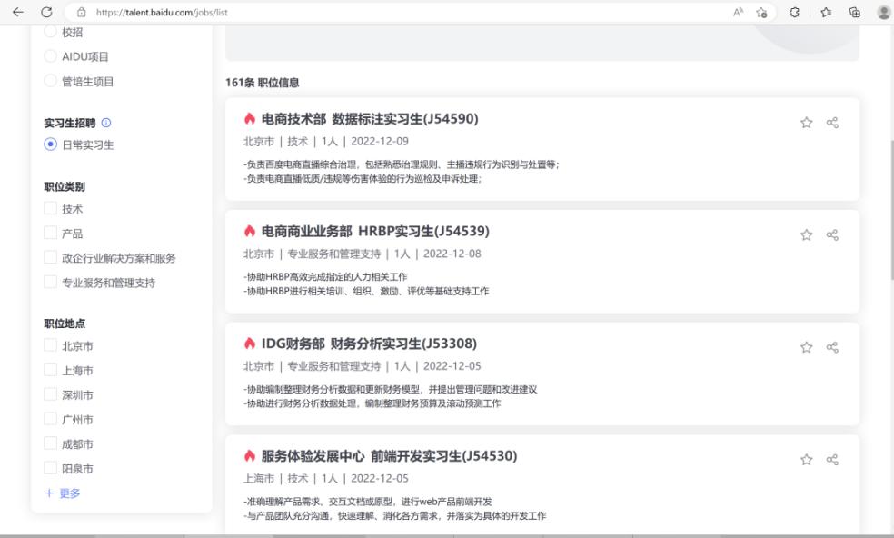The width and height of the screenshot is (894, 538).
Task: Enable the 专业服务和管理支持 category filter
Action: click(x=51, y=283)
